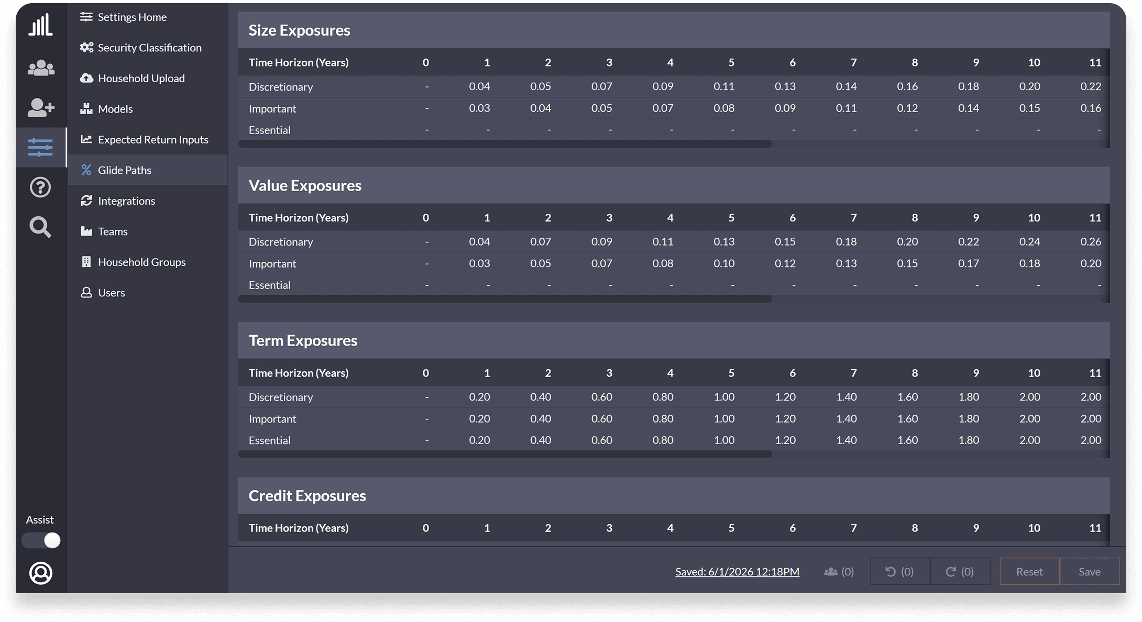This screenshot has height=622, width=1142.
Task: Select Term Exposures Discretionary year 8 value 1.60
Action: [907, 397]
